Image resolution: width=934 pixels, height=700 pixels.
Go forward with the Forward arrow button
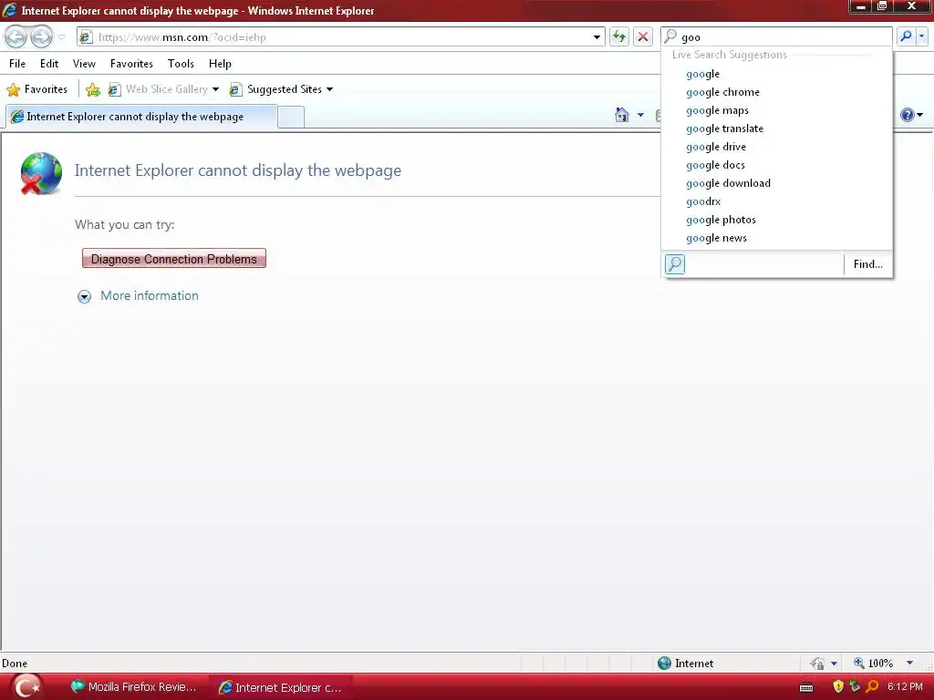(x=41, y=36)
